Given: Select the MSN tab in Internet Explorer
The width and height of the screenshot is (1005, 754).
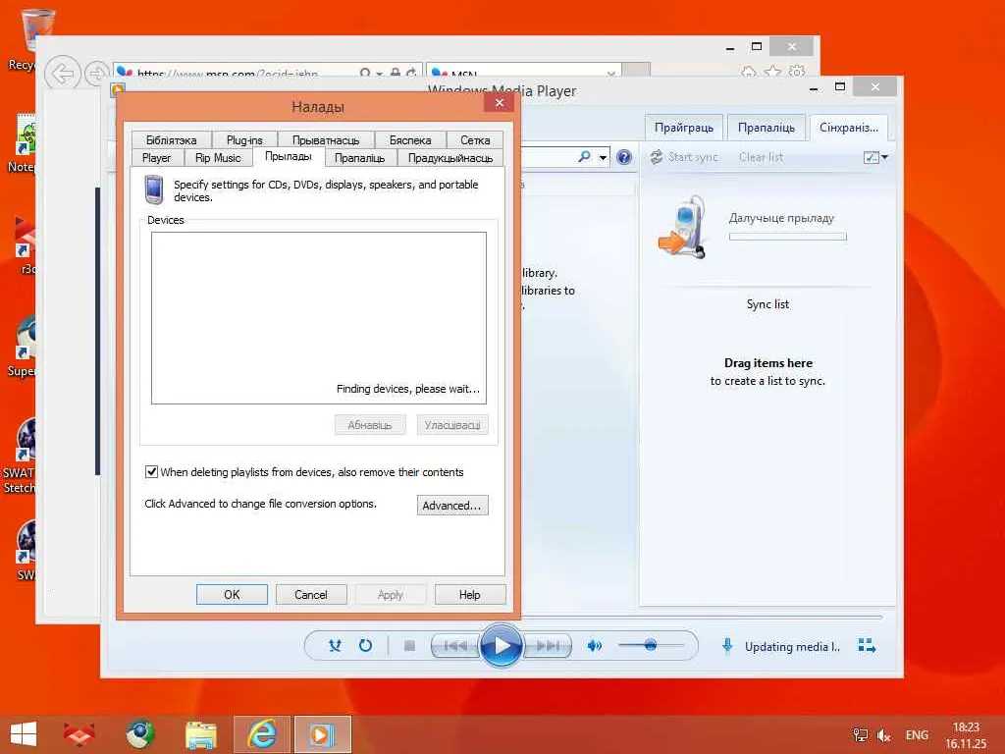Looking at the screenshot, I should point(524,73).
